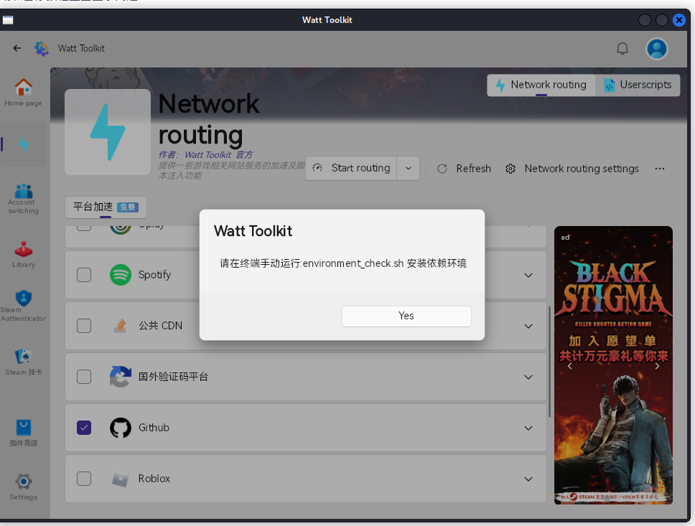Click the large Network routing lightning tile
695x526 pixels.
(x=108, y=132)
